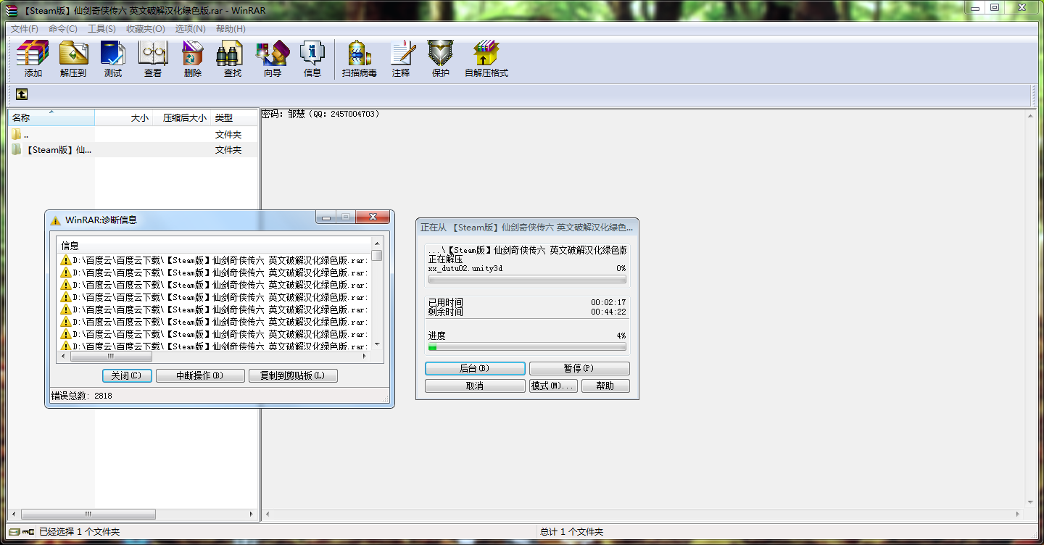This screenshot has width=1044, height=545.
Task: Click diagnostic list scroll-right arrow
Action: point(365,356)
